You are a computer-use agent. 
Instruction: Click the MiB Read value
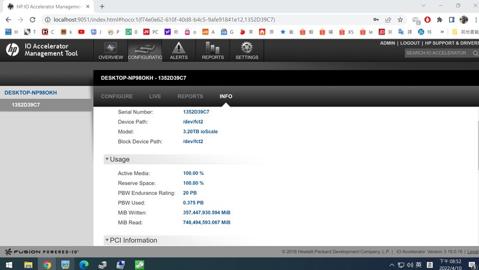tap(206, 222)
